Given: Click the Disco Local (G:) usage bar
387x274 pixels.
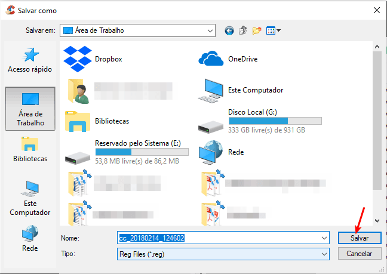Looking at the screenshot, I should [275, 121].
